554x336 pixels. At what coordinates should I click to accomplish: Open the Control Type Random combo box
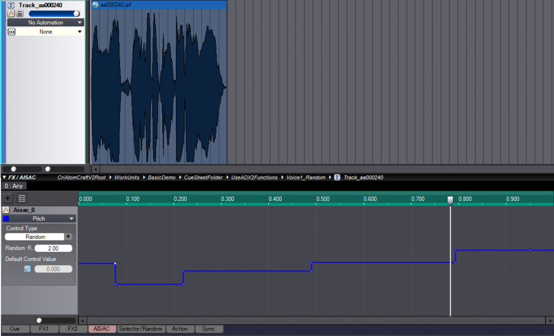point(38,237)
